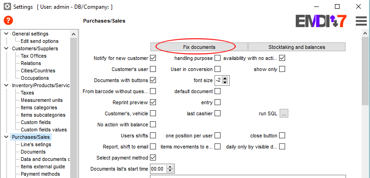Collapse Inventory/Products/Services tree node
The height and width of the screenshot is (178, 370).
tap(6, 85)
